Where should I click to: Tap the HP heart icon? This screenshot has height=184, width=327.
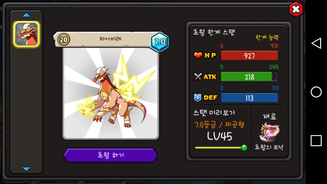pyautogui.click(x=198, y=55)
